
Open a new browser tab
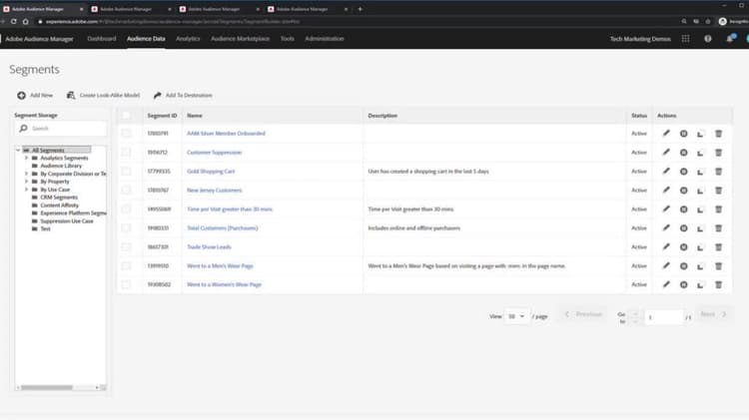click(x=361, y=9)
